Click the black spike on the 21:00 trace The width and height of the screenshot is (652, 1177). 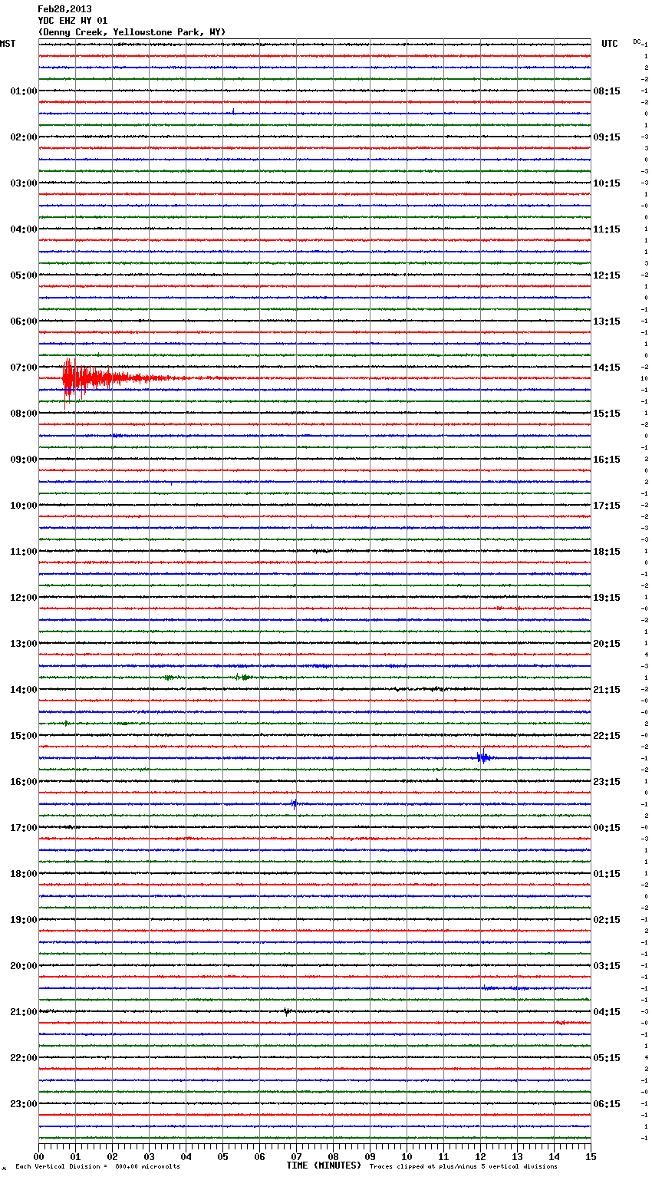[286, 1011]
